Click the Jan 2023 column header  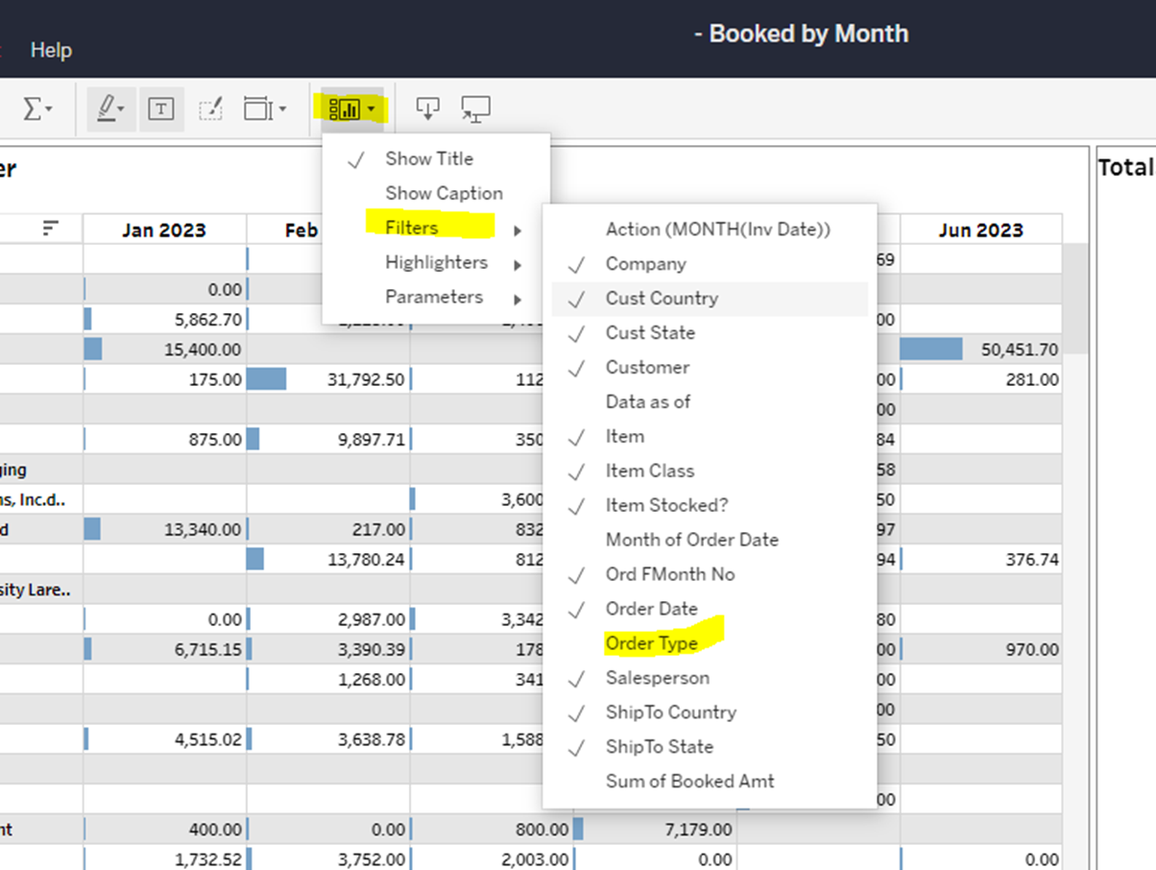point(163,230)
